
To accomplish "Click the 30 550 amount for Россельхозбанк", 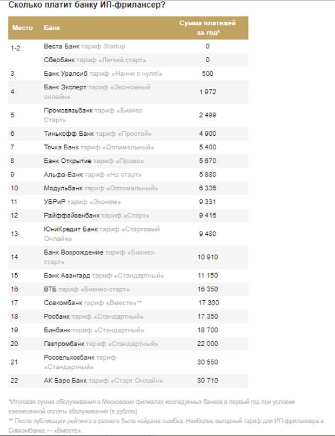I will coord(207,362).
